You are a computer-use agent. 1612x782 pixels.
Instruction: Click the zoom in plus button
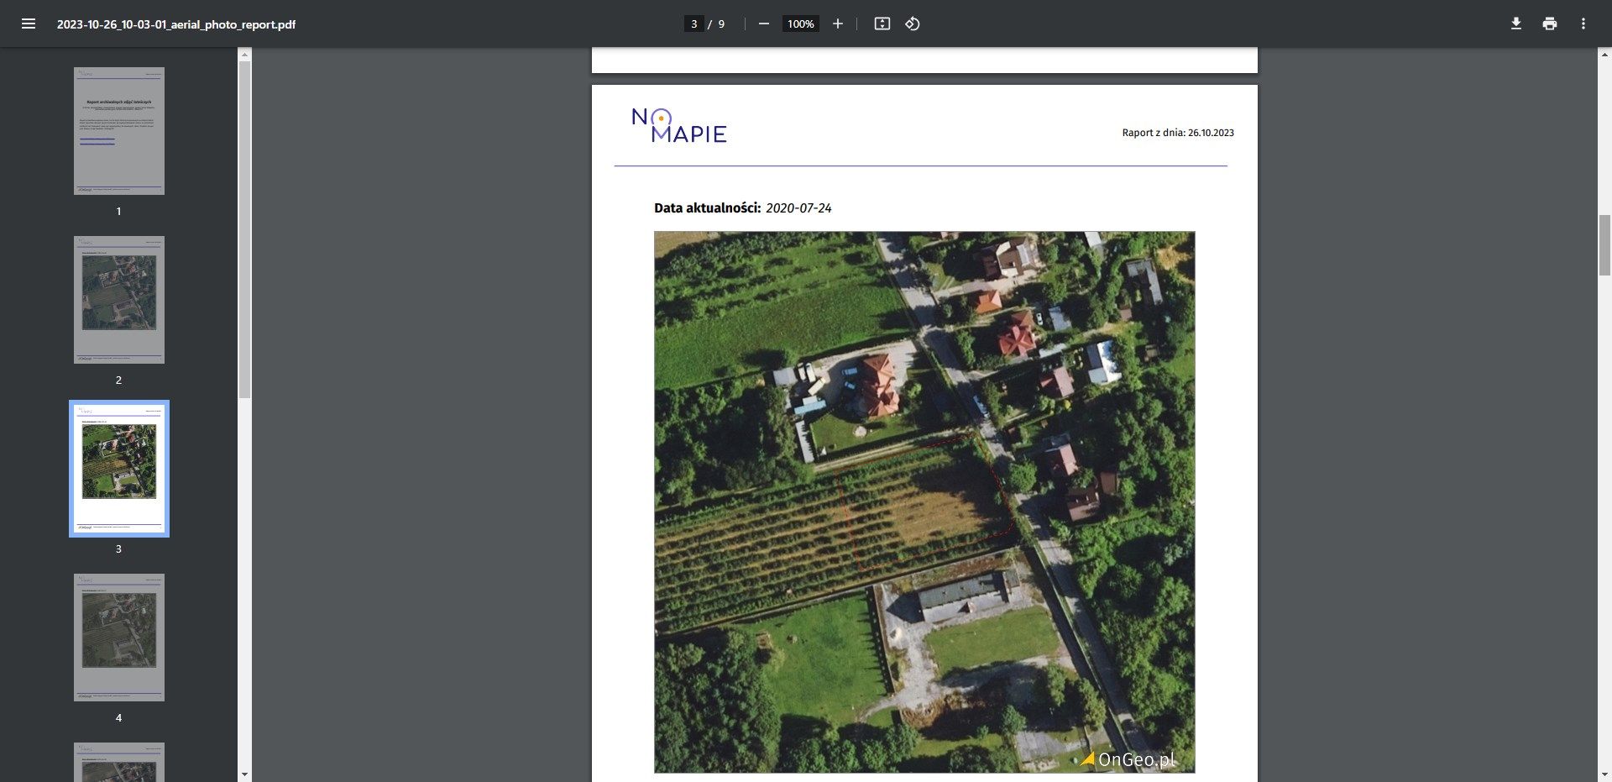click(837, 24)
